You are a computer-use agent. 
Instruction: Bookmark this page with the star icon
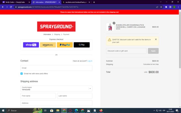[x=161, y=7]
